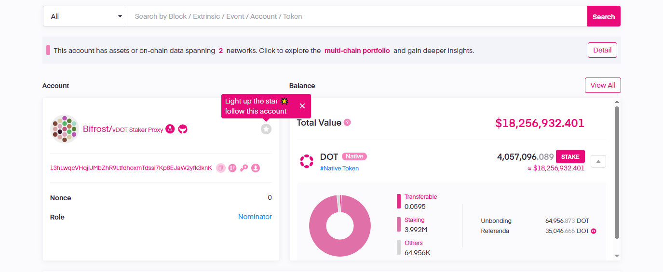The width and height of the screenshot is (663, 272).
Task: Click the 4,057,096.089 DOT balance
Action: coord(526,156)
